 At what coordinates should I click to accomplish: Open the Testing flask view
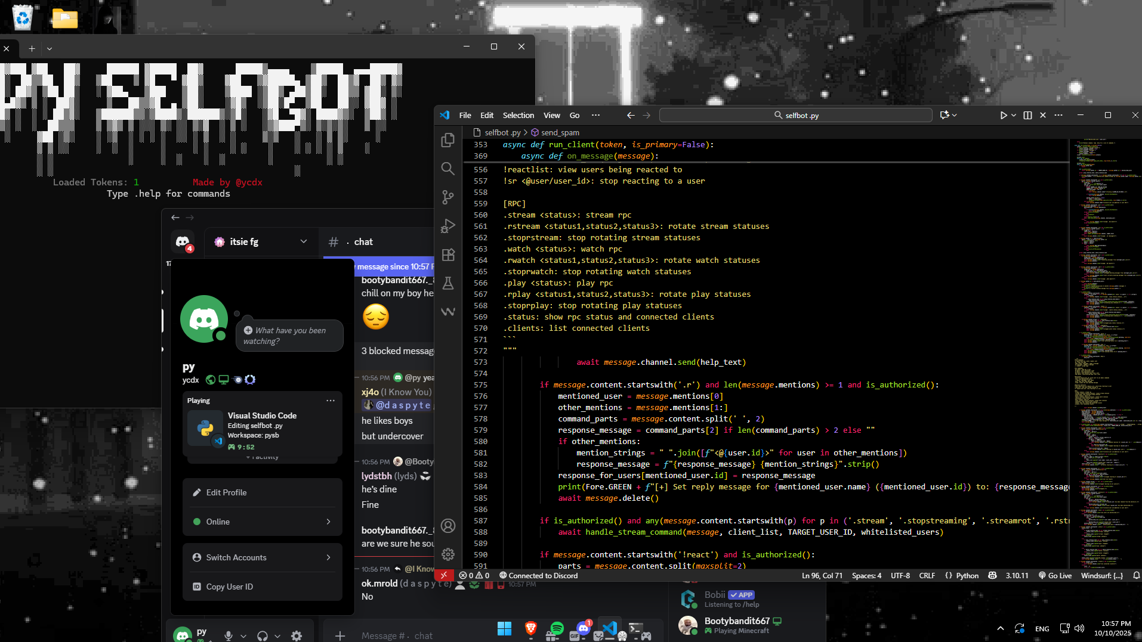448,283
